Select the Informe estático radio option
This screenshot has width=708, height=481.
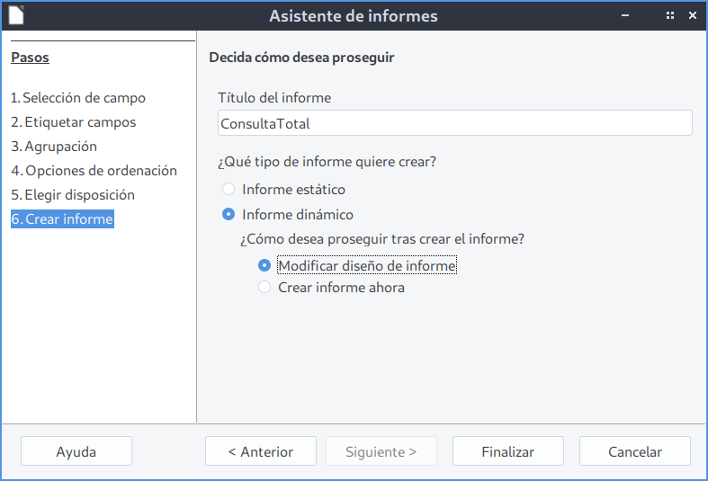pos(229,190)
